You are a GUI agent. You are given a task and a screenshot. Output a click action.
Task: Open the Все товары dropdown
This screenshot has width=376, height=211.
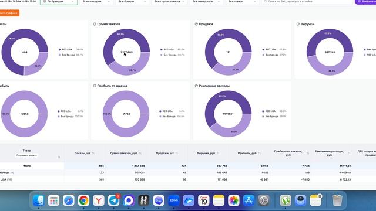pos(241,2)
